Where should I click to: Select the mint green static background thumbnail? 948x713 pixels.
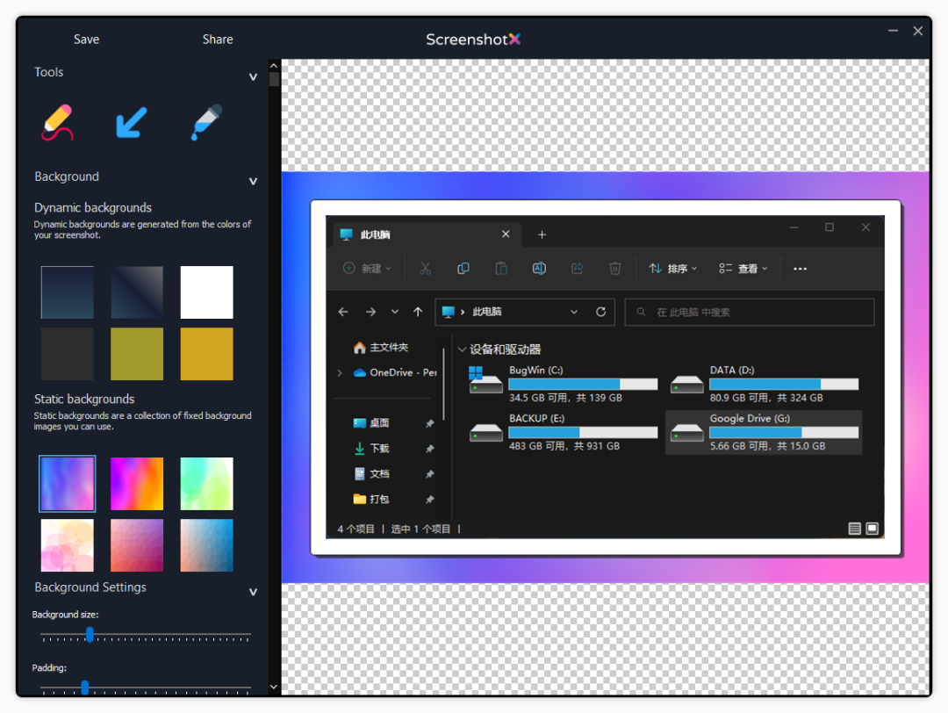coord(207,484)
